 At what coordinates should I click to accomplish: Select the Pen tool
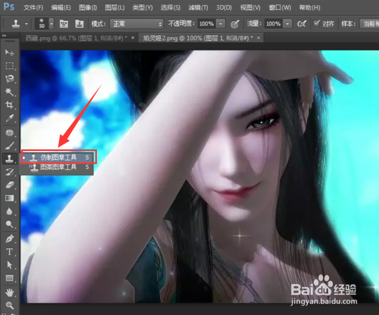tap(9, 239)
